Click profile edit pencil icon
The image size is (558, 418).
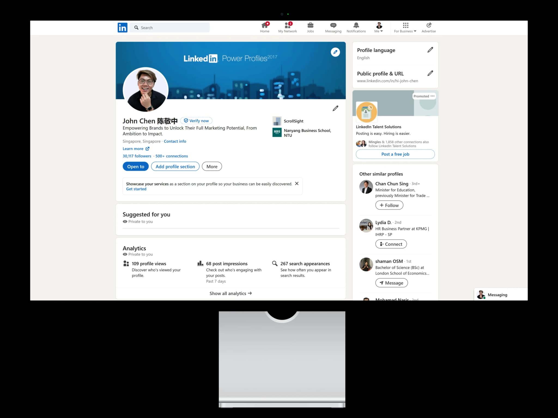point(335,109)
